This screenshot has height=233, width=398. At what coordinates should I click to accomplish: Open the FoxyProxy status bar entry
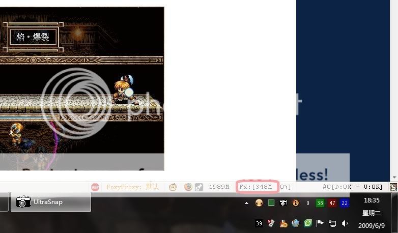(132, 187)
